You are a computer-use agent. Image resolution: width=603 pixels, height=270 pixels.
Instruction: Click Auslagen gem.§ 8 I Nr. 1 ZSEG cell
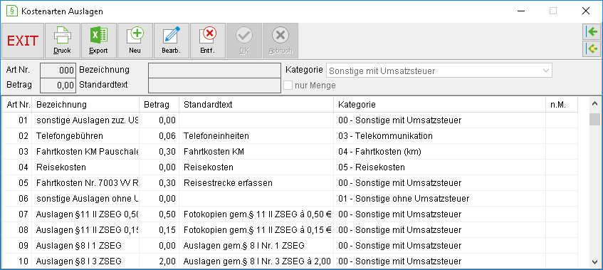click(256, 246)
